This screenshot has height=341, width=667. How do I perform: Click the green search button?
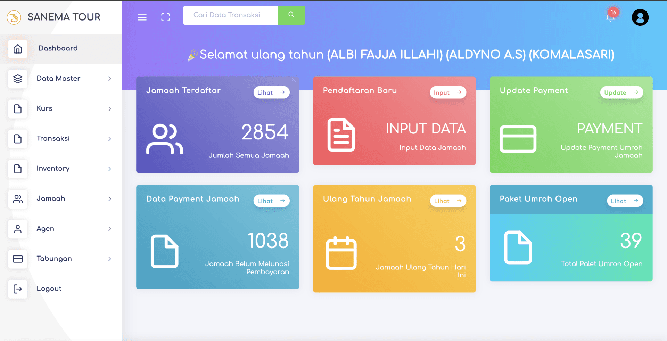pos(291,15)
